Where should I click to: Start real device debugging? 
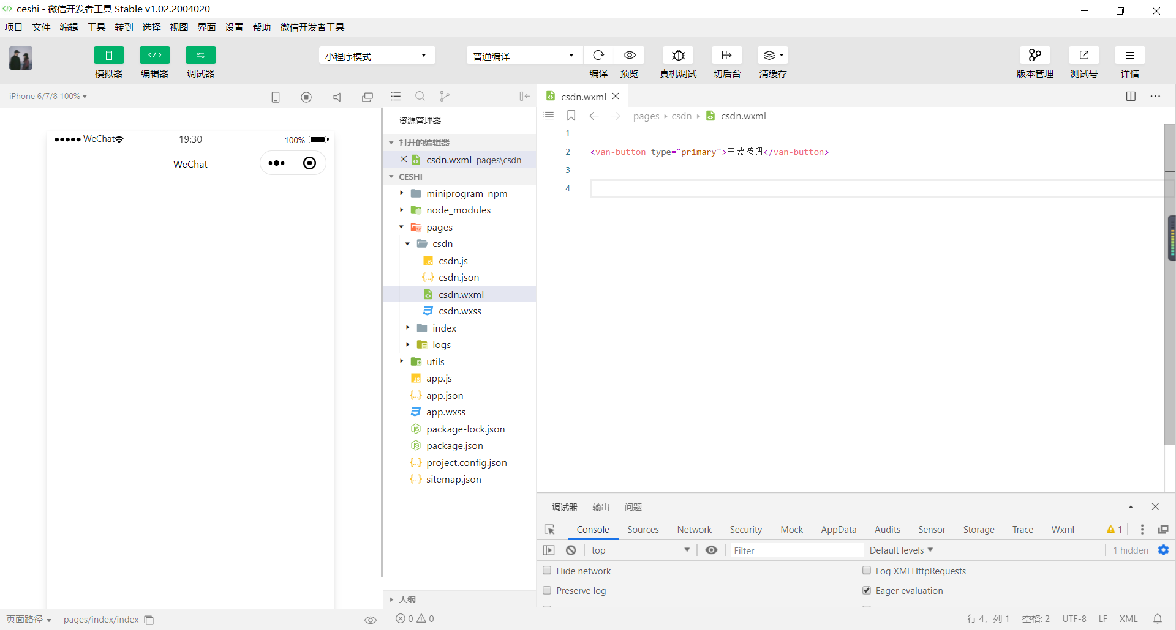click(x=678, y=55)
